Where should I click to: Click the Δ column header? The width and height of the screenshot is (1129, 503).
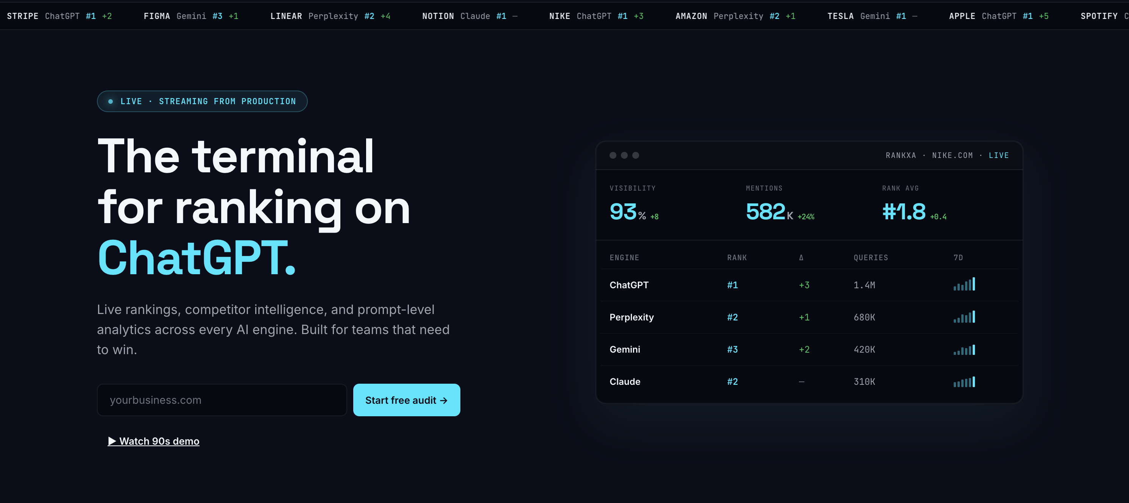coord(801,258)
